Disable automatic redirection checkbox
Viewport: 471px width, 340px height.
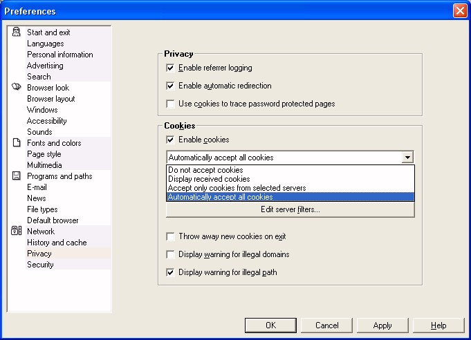pos(170,86)
